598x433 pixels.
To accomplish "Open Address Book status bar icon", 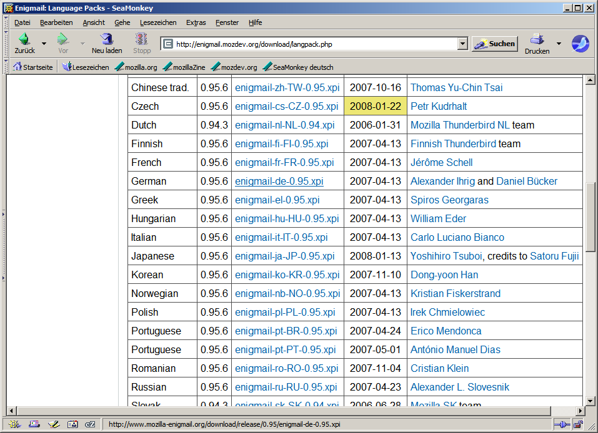I will (72, 424).
